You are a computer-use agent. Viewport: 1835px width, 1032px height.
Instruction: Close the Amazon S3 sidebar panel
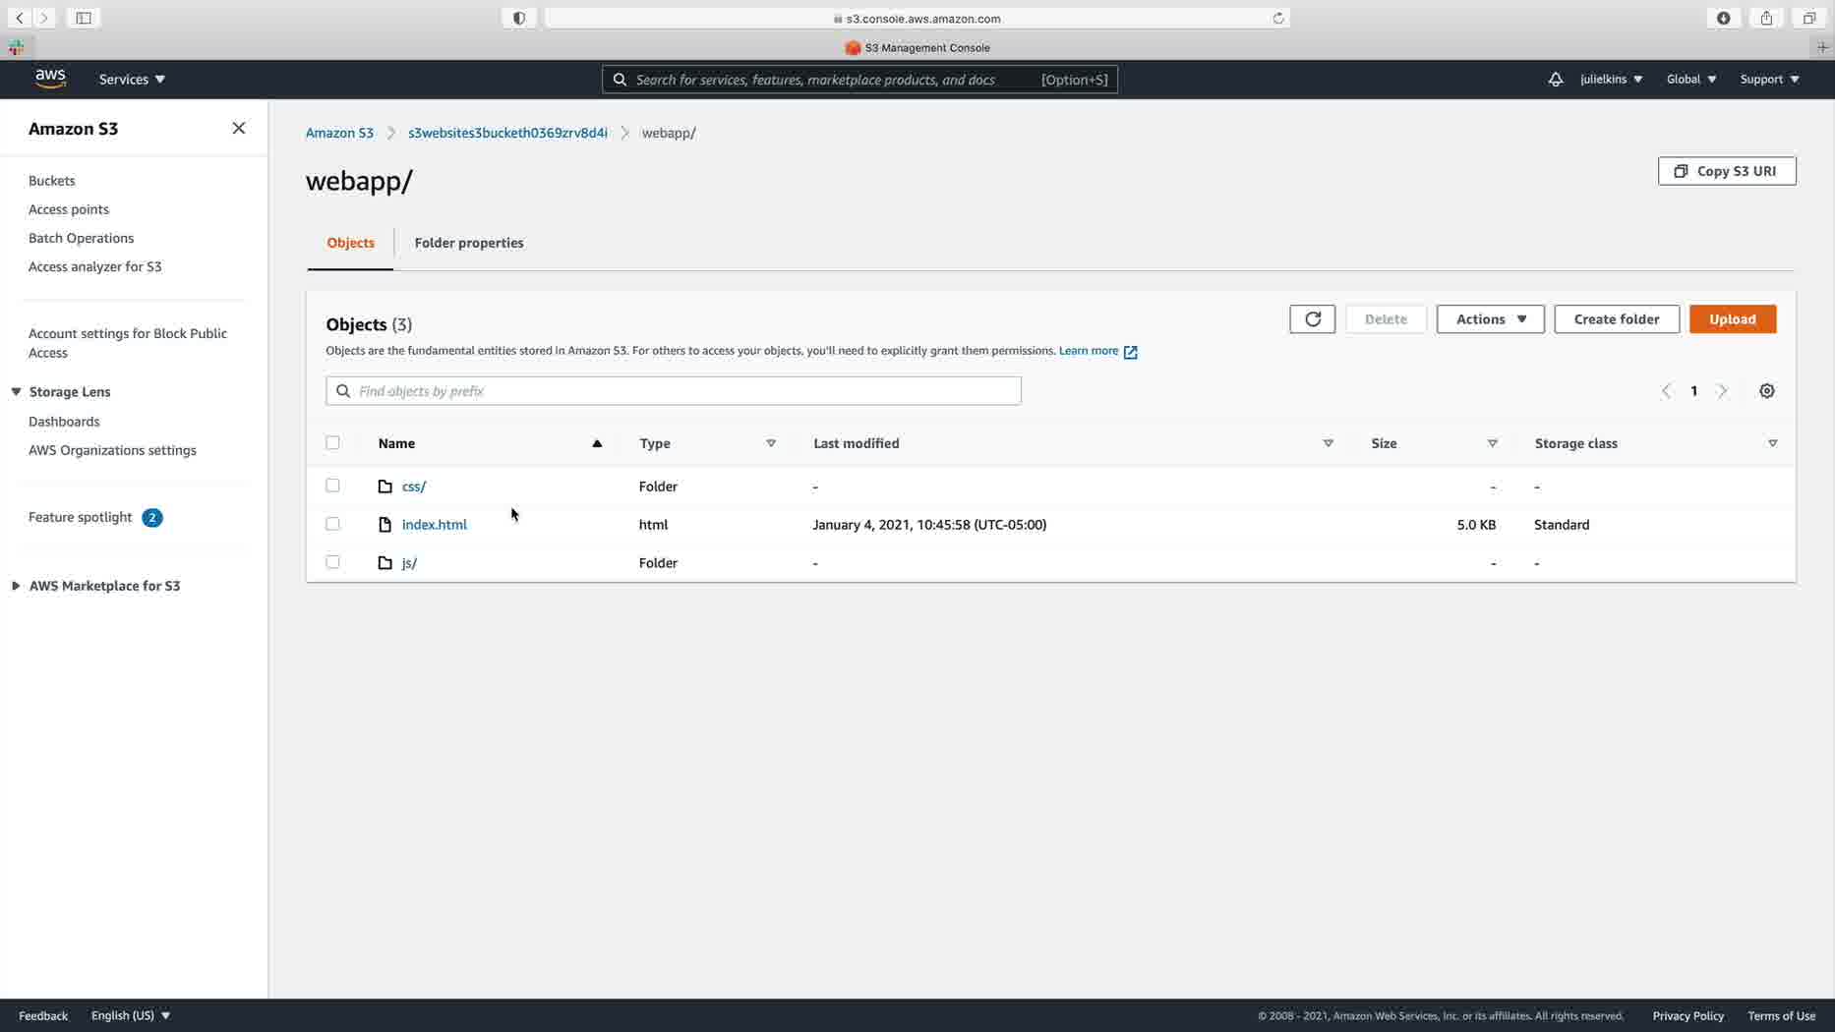tap(239, 129)
